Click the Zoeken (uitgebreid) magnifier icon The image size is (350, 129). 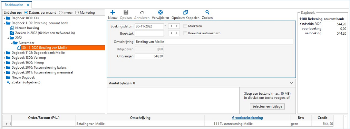coord(9,82)
